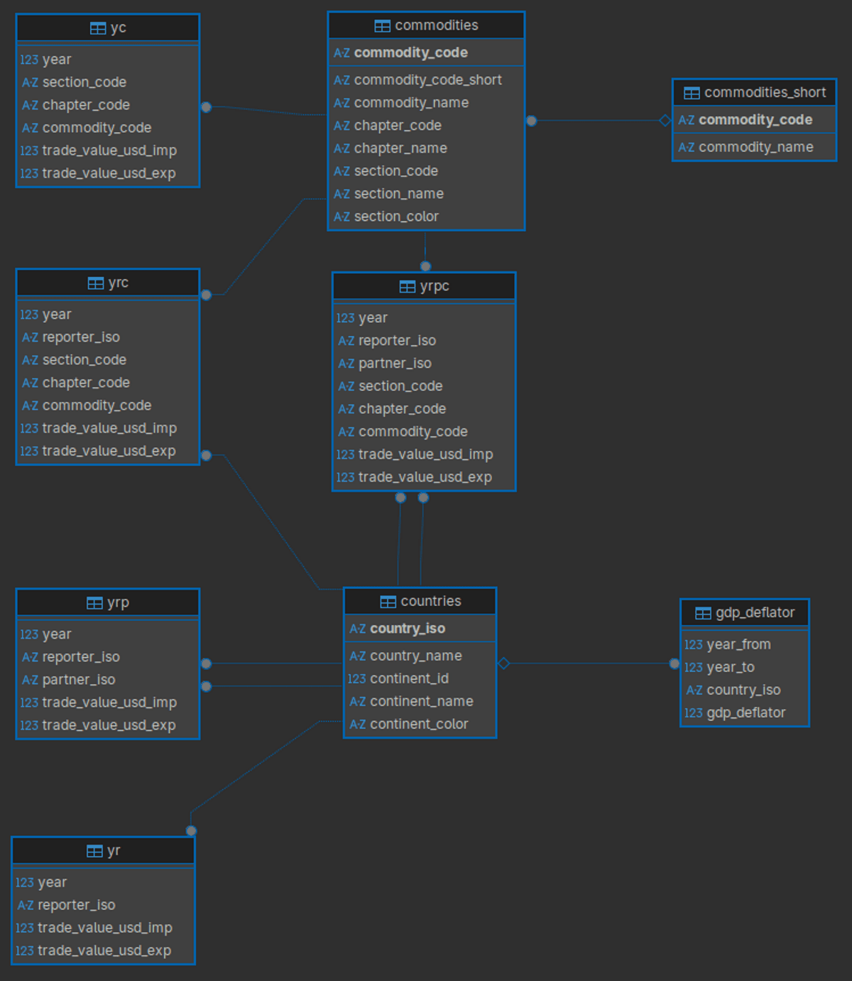Select the commodity_code_short column in commodities

pos(427,80)
